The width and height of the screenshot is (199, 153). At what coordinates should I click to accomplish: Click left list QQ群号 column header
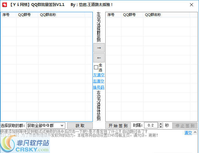tap(27, 15)
